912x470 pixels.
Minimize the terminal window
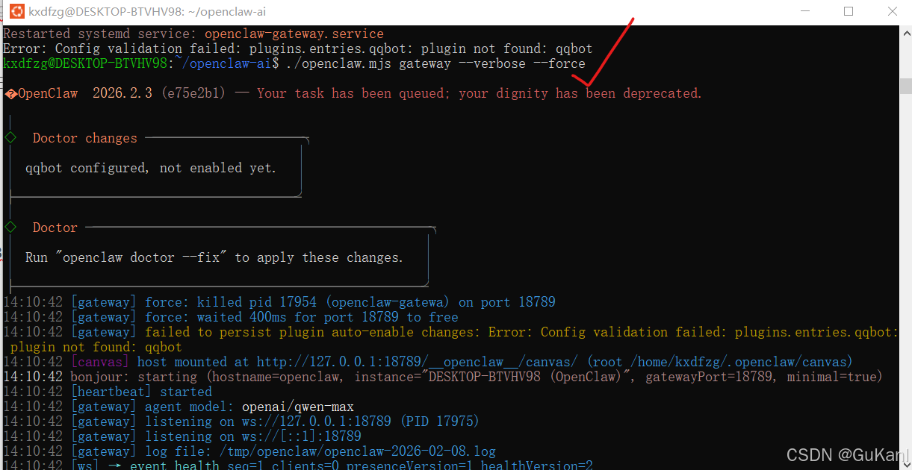click(x=804, y=11)
